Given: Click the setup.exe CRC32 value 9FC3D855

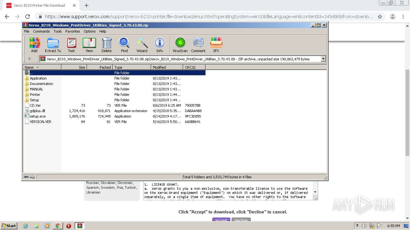Looking at the screenshot, I should (193, 116).
